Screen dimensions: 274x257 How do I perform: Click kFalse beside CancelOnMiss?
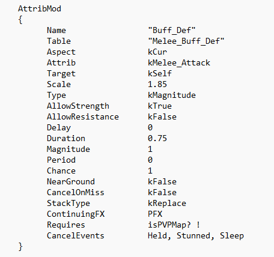click(162, 192)
